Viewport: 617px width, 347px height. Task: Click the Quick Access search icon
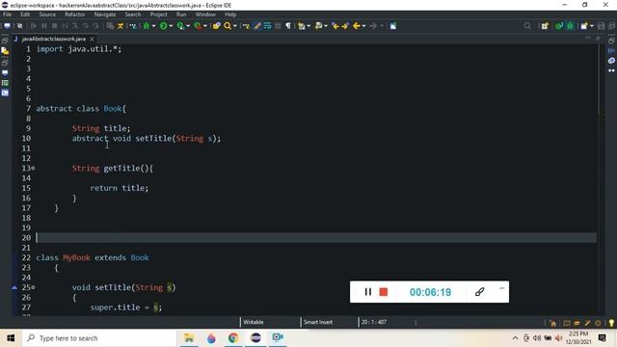point(527,26)
